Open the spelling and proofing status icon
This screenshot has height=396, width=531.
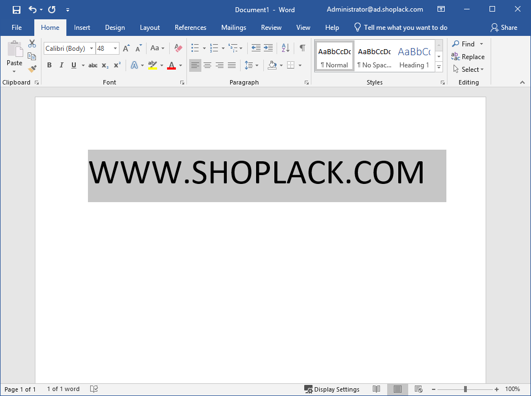pyautogui.click(x=94, y=389)
